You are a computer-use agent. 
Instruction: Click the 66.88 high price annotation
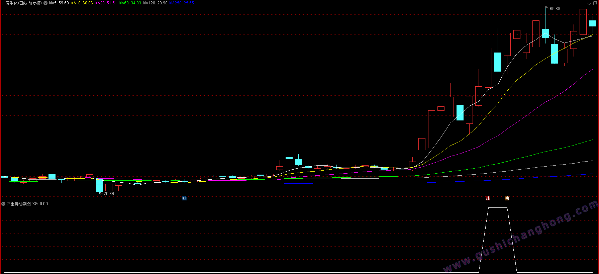[555, 9]
